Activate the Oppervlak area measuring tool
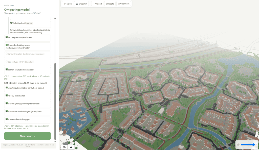The image size is (259, 150). pos(123,4)
